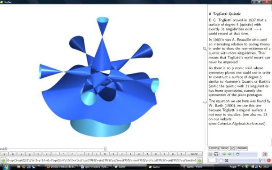Insert variable b via keypad button
This screenshot has width=272, height=170.
[13, 154]
